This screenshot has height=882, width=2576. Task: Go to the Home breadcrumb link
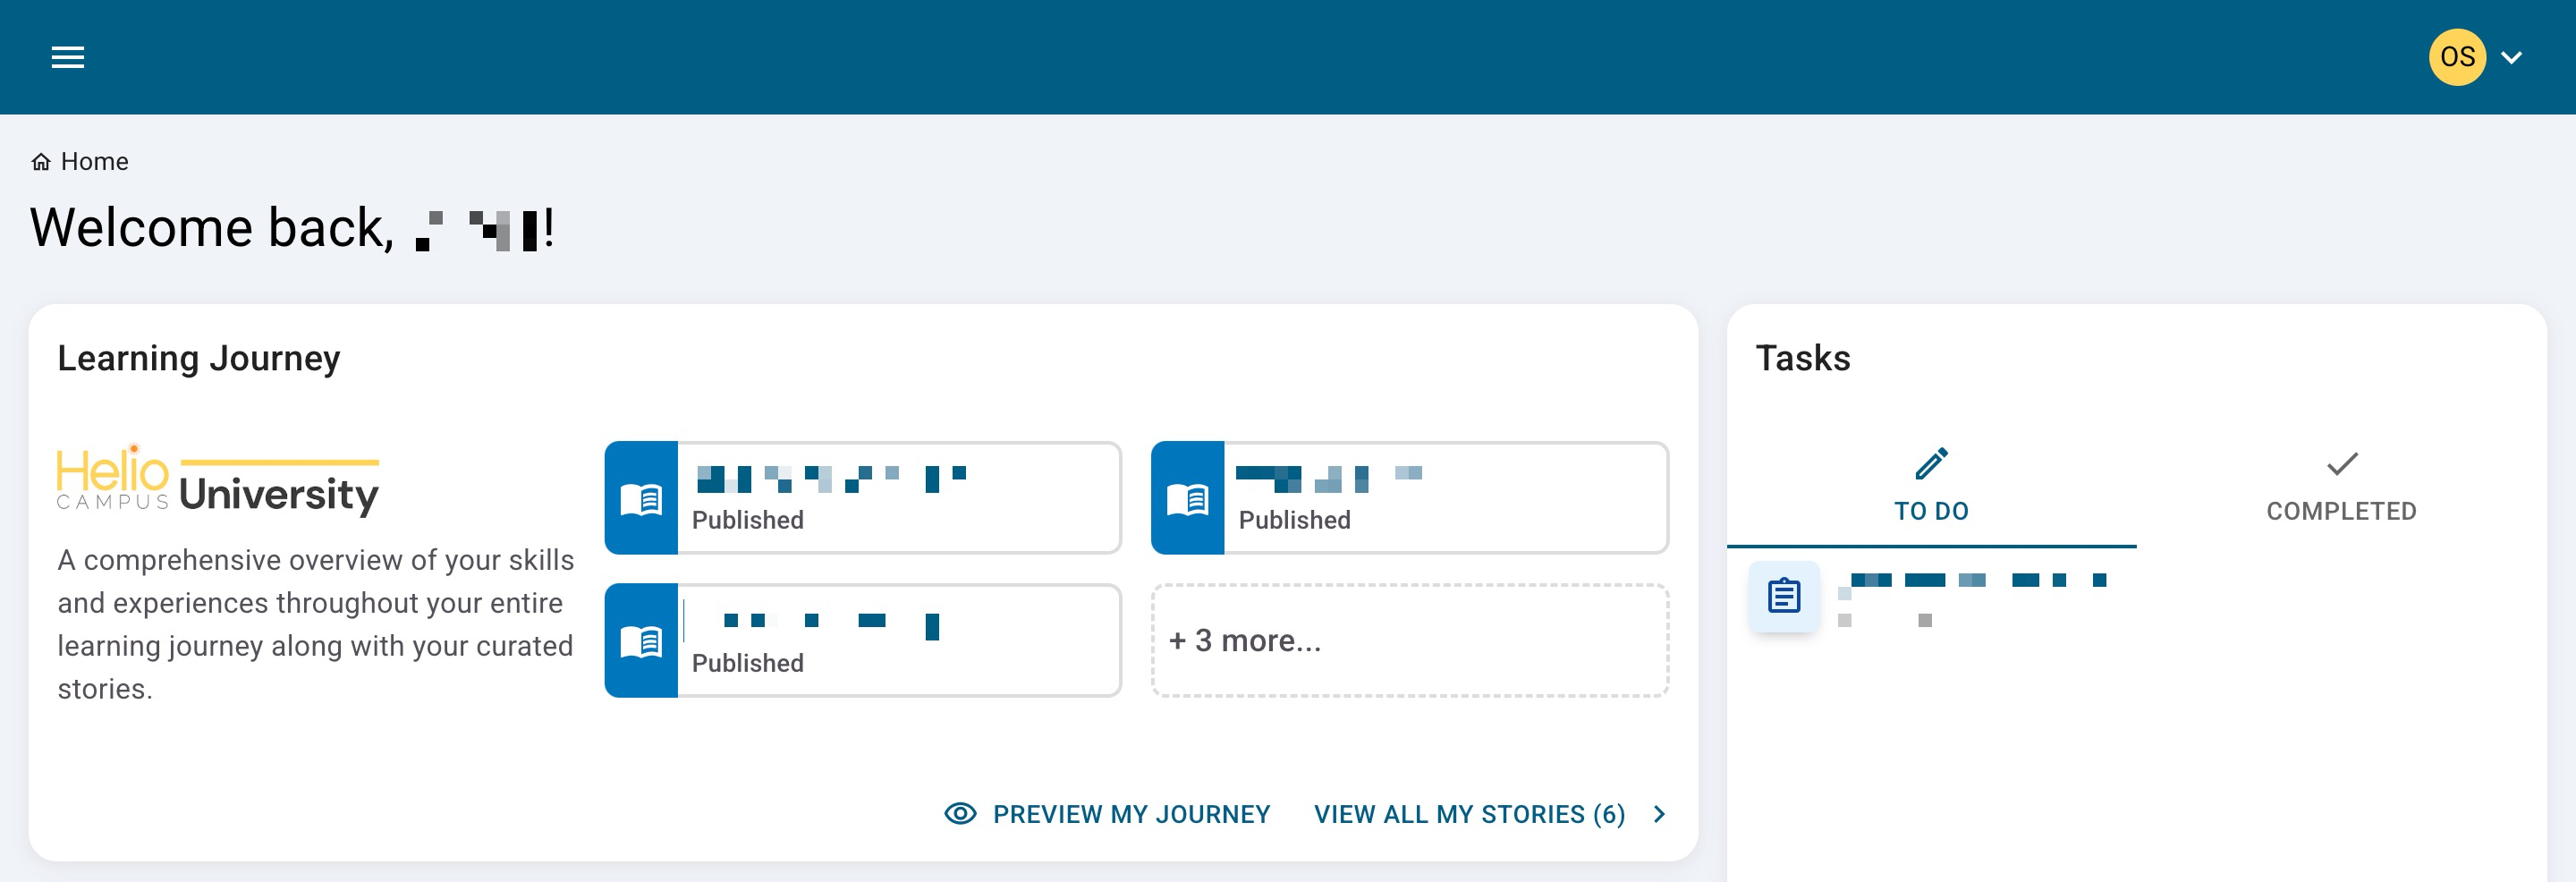(x=94, y=162)
